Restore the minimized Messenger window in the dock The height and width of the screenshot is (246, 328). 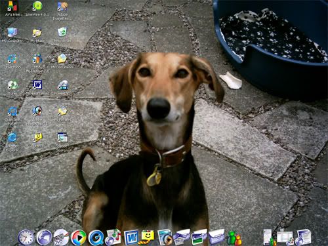[x=269, y=237]
